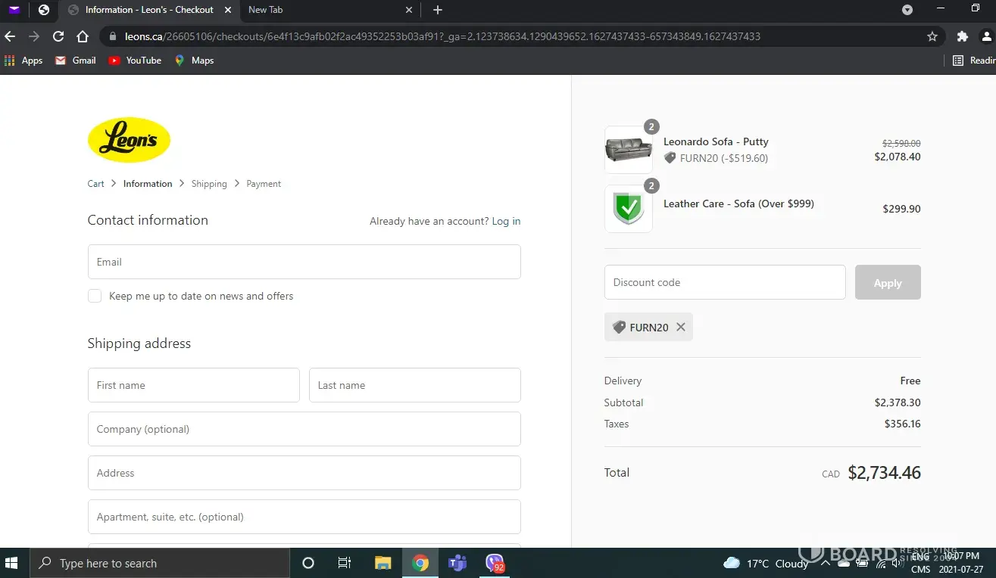Enable Keep me up to date checkbox

[95, 296]
